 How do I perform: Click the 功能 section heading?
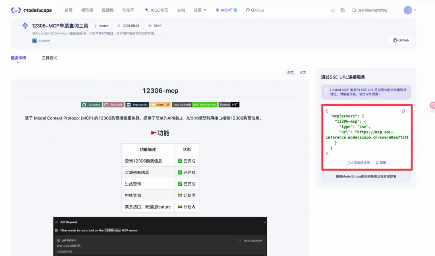coord(160,133)
